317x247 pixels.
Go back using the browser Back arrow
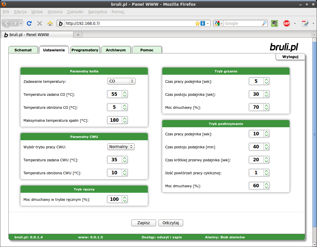6,23
